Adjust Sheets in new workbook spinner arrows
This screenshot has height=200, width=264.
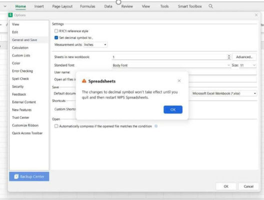point(229,57)
